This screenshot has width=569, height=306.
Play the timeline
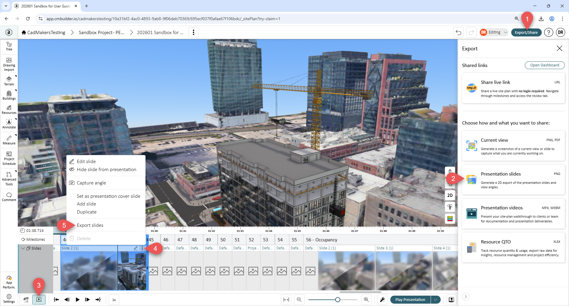(77, 299)
